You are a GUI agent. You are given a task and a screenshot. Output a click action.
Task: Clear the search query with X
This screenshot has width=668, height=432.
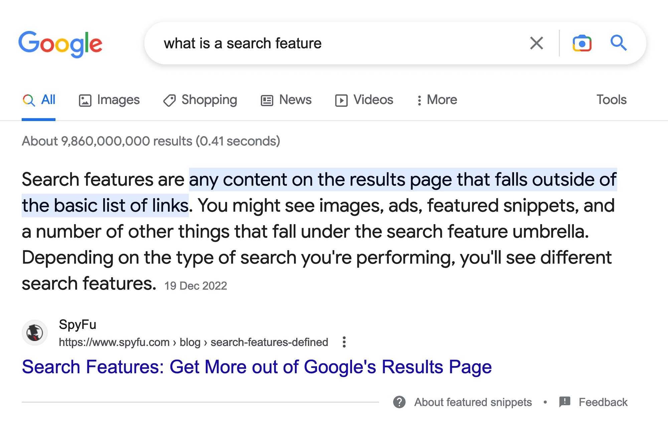click(536, 43)
